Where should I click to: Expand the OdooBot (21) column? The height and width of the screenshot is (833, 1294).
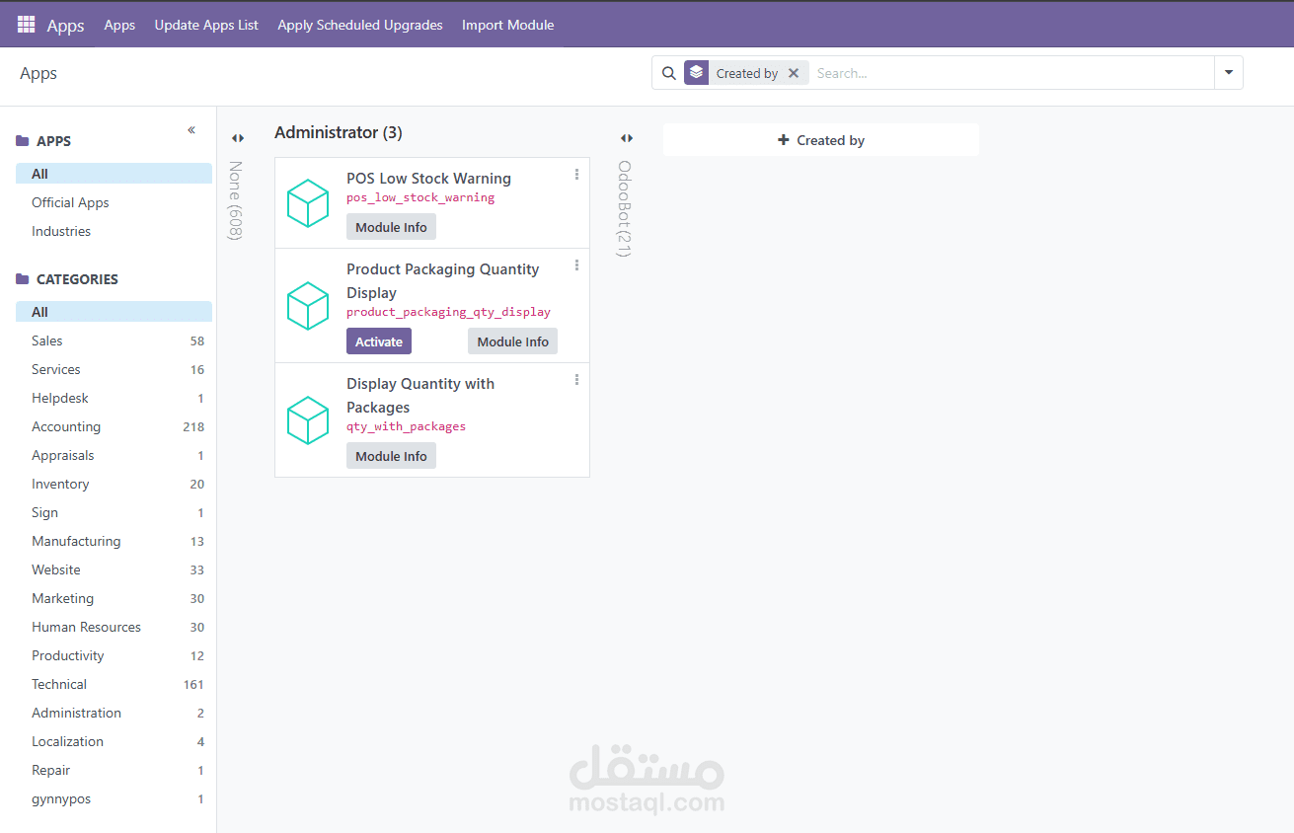627,138
